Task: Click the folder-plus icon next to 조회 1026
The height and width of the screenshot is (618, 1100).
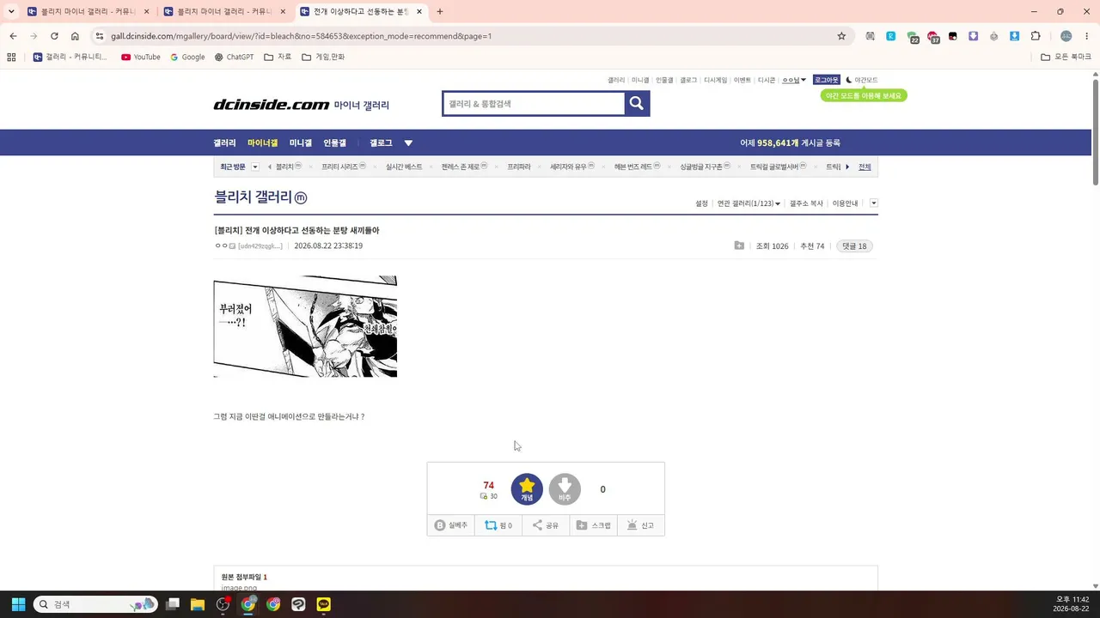Action: (739, 246)
